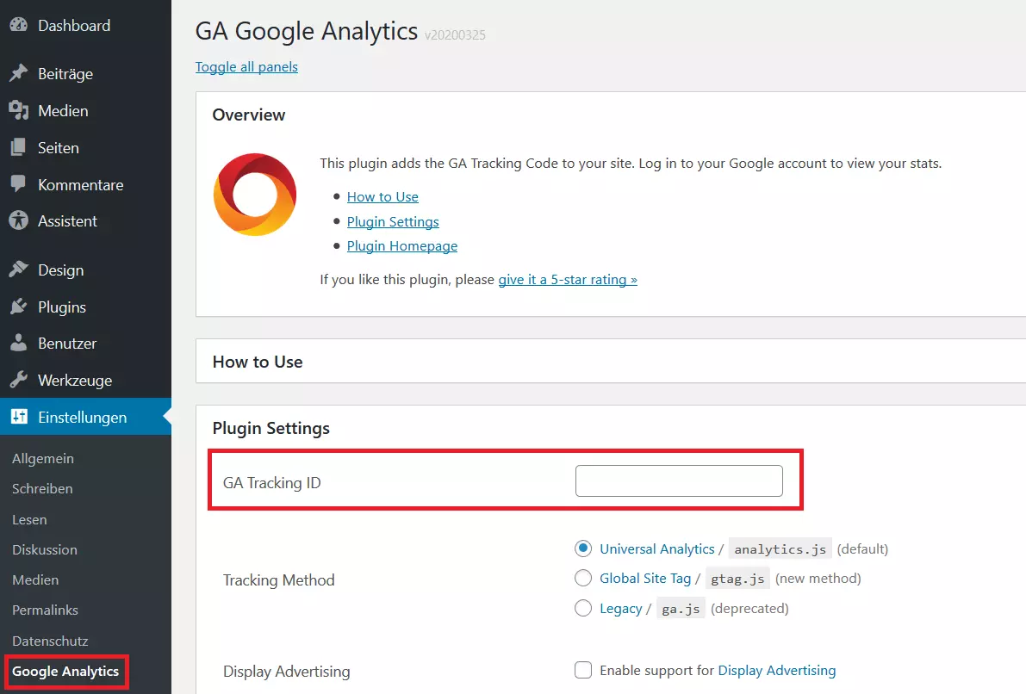Click Plugin Settings link in Overview

pyautogui.click(x=393, y=222)
